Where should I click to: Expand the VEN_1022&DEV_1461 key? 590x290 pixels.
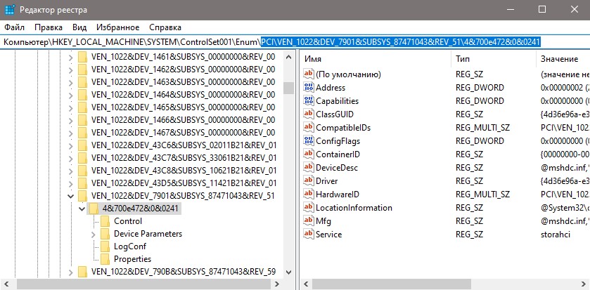point(70,58)
